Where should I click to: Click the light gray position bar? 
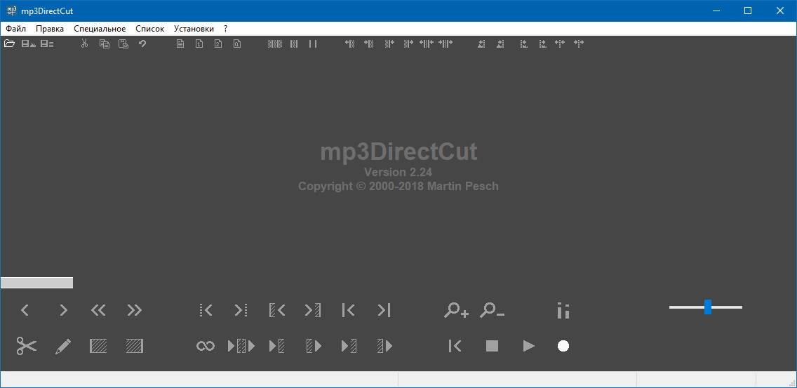(x=36, y=283)
